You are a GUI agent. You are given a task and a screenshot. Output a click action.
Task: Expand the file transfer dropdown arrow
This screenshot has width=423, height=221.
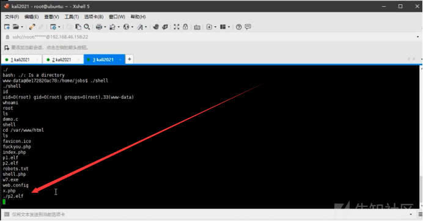[x=119, y=27]
